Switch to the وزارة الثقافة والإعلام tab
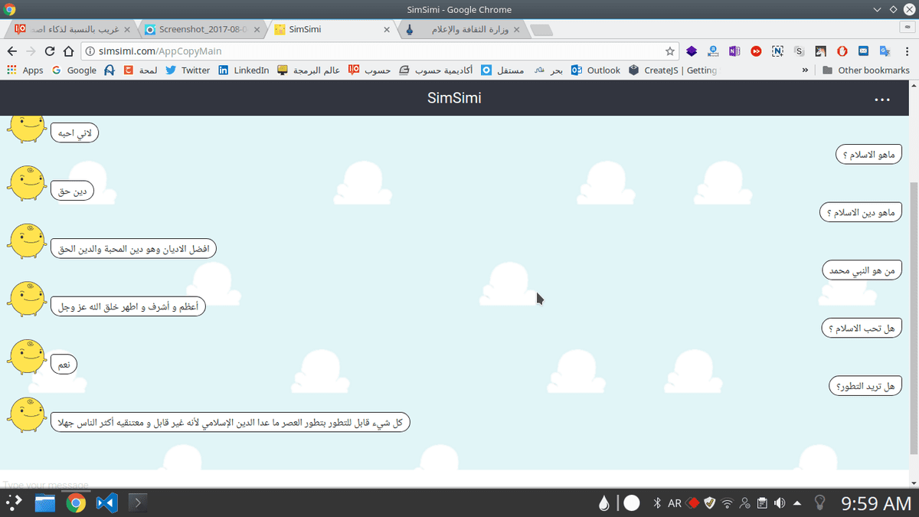 tap(463, 30)
